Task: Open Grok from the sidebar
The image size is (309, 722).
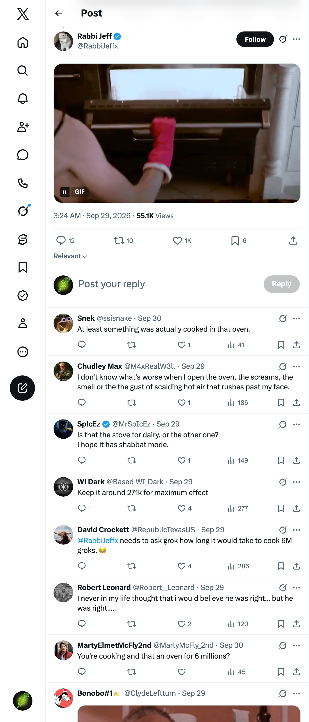Action: click(x=23, y=211)
